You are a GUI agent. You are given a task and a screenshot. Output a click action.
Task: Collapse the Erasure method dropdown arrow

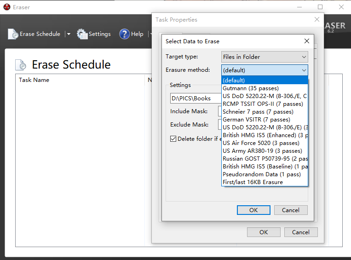[304, 70]
